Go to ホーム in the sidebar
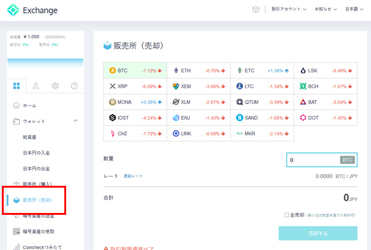Viewport: 371px width, 250px height. click(30, 106)
